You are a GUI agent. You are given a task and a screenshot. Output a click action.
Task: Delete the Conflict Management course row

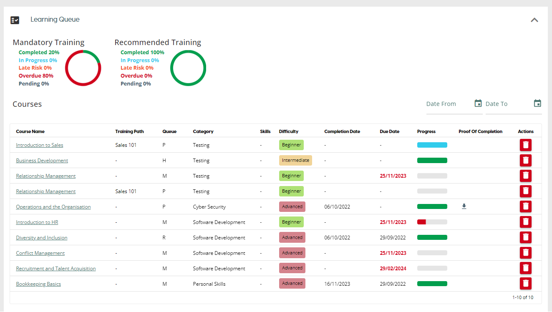coord(525,253)
